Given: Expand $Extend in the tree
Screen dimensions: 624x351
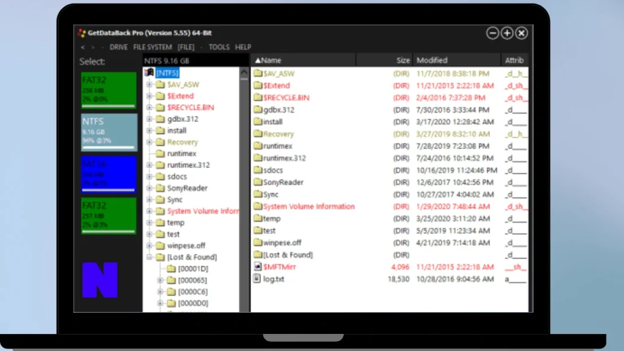Looking at the screenshot, I should tap(149, 96).
